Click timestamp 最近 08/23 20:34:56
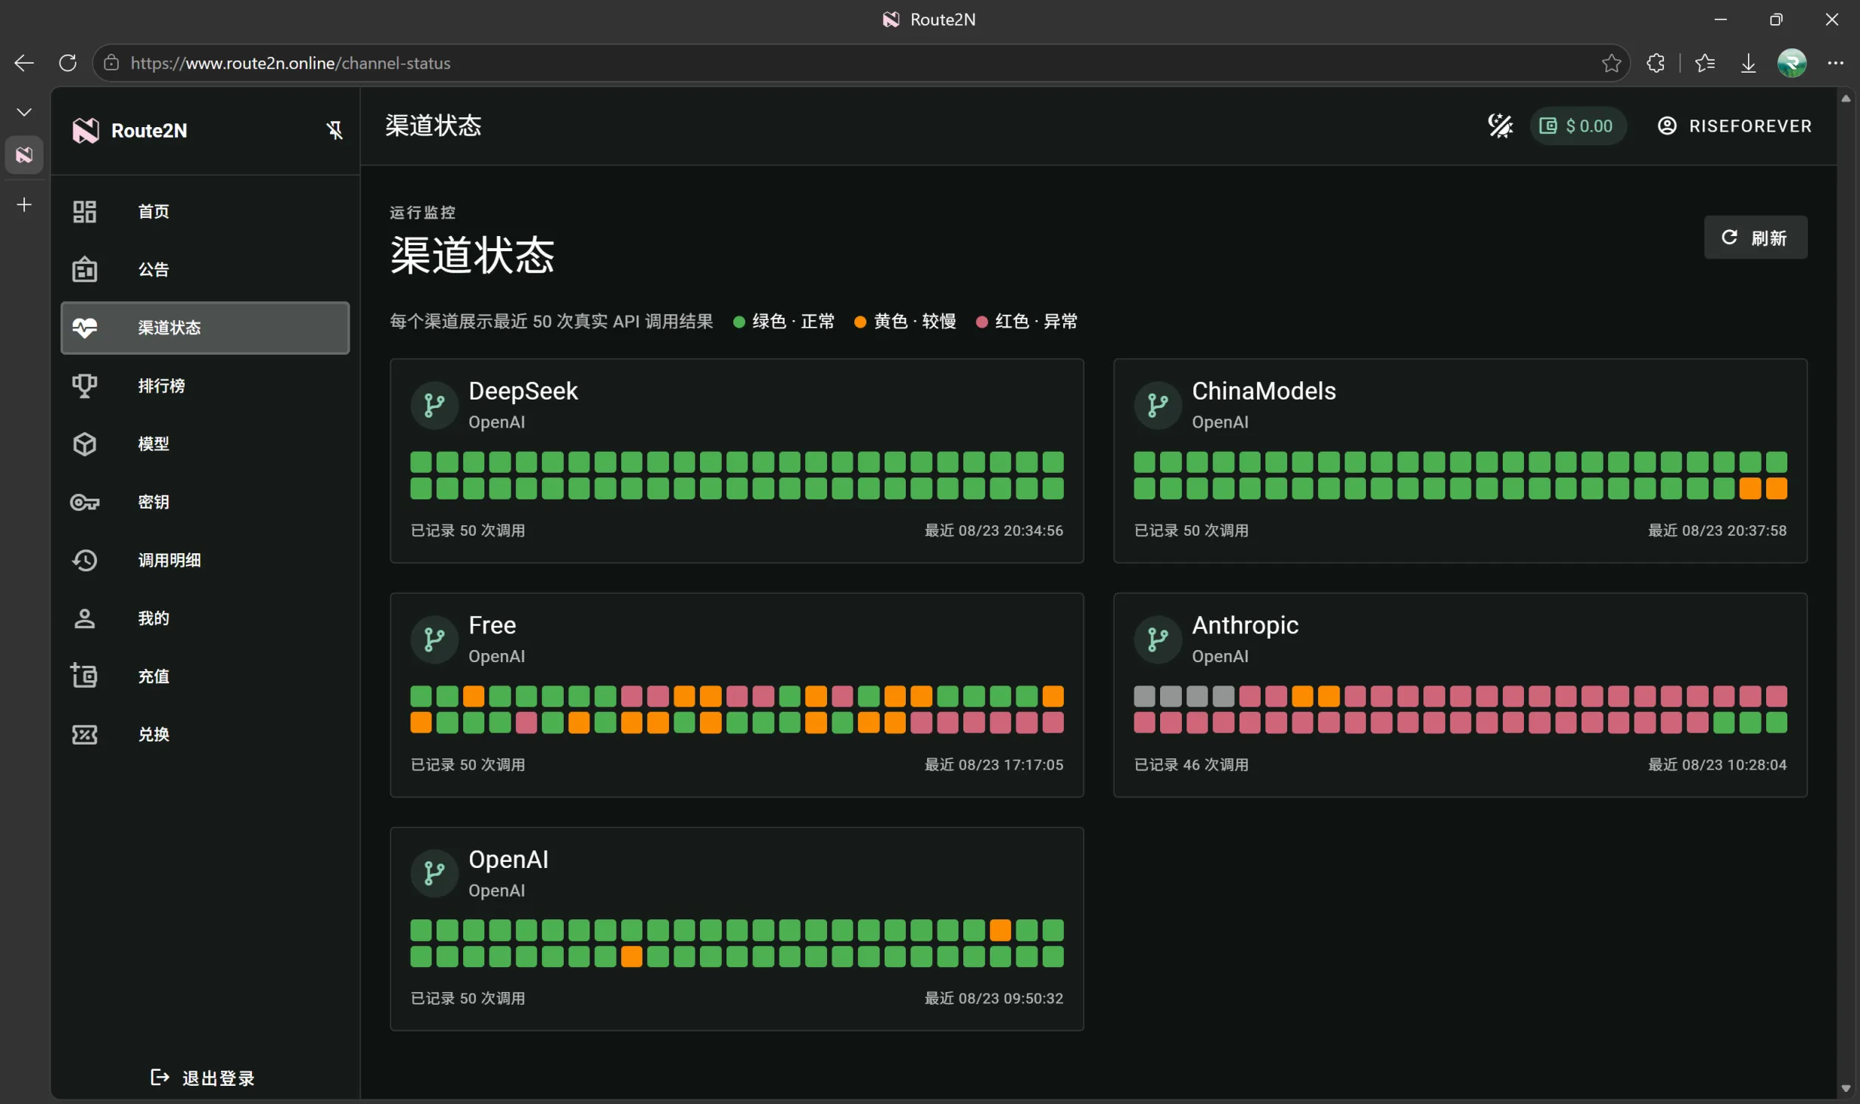This screenshot has width=1860, height=1104. click(994, 530)
